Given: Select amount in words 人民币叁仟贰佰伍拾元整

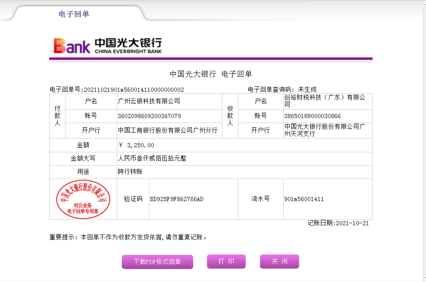Looking at the screenshot, I should tap(152, 159).
